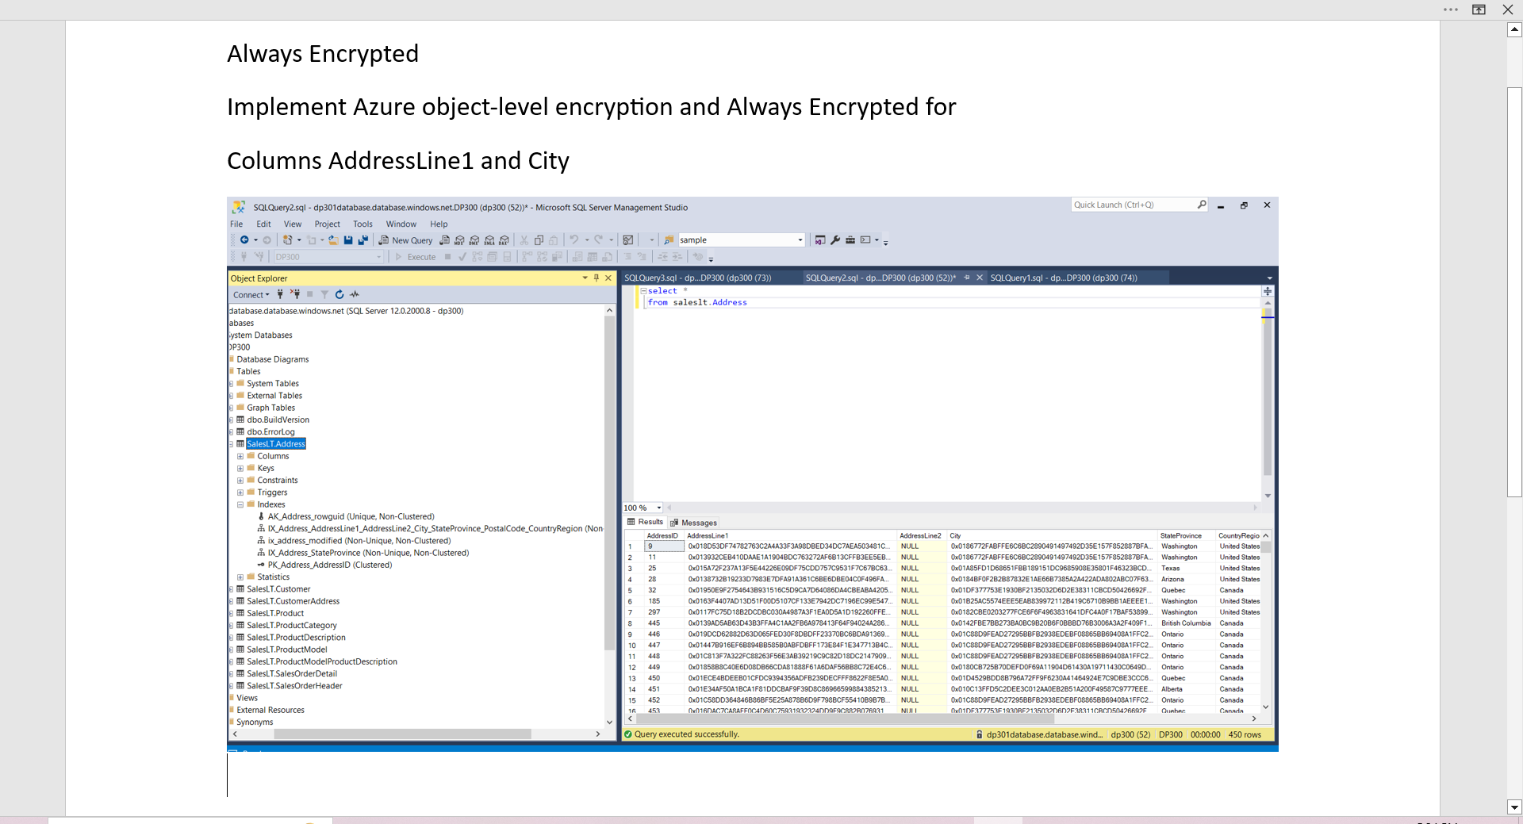Expand the Keys folder
The height and width of the screenshot is (824, 1523).
coord(240,468)
